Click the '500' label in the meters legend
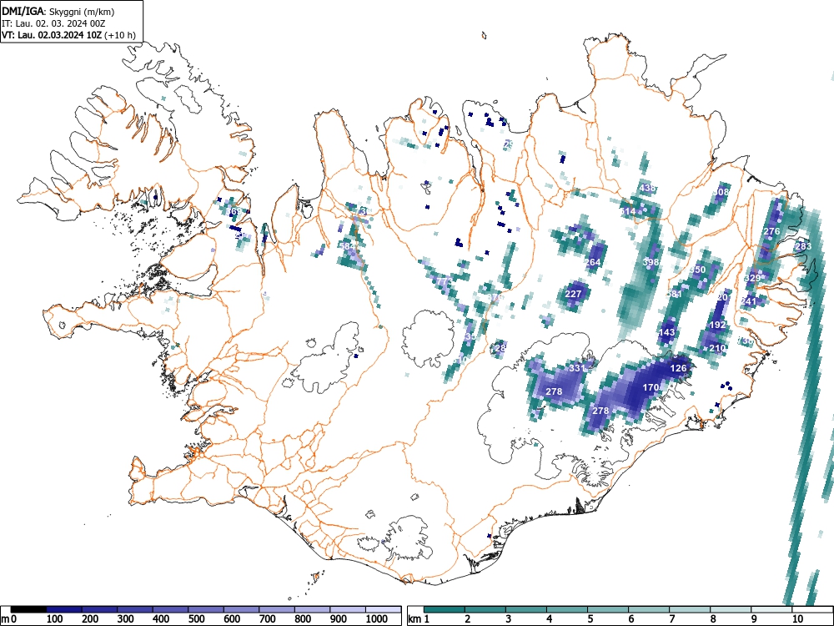Screen dimensions: 834x626 point(197,618)
